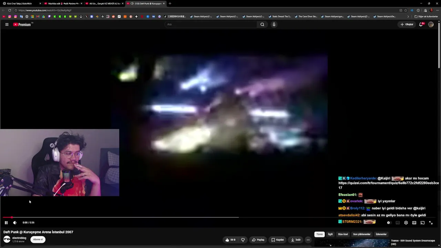Open Diğer sık kullanılanlar bookmarks folder
Image resolution: width=441 pixels, height=248 pixels.
426,17
